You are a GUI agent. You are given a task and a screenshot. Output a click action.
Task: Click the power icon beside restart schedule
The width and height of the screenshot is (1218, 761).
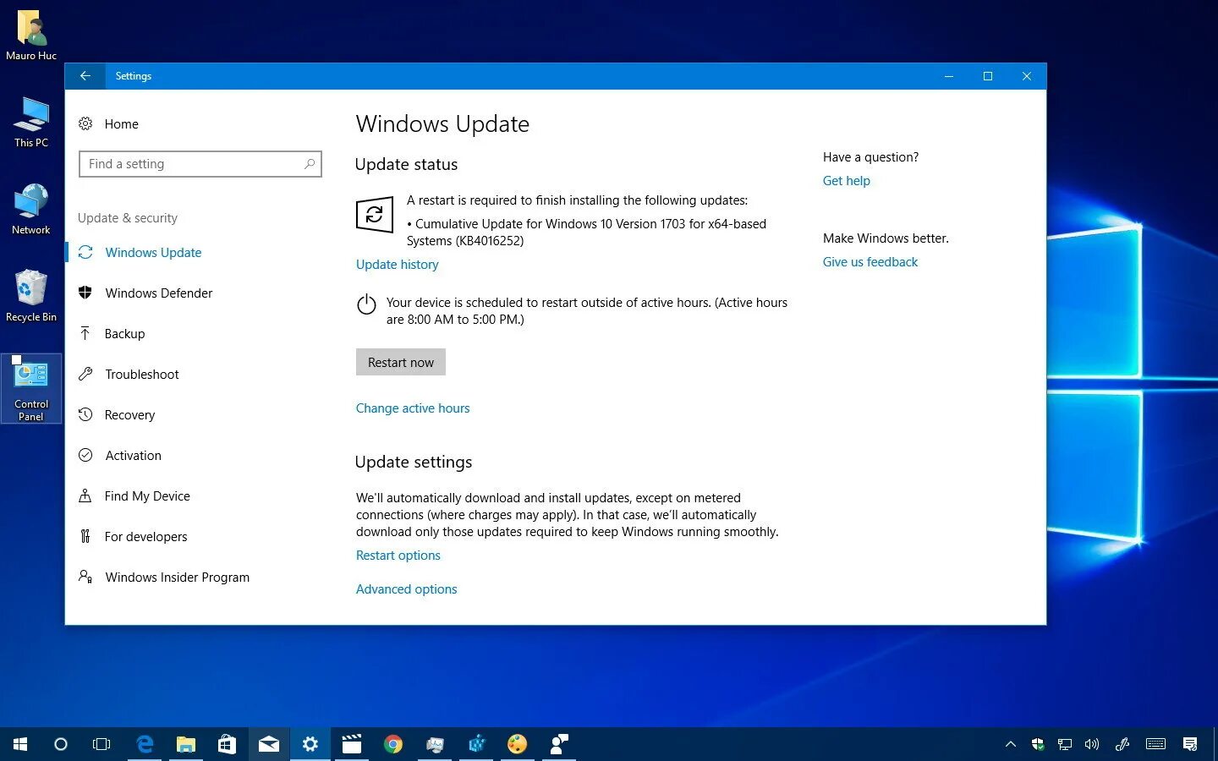366,304
